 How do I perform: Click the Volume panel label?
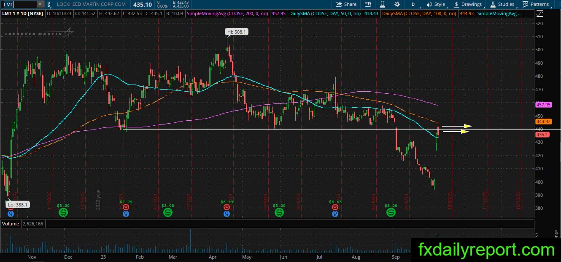(10, 224)
